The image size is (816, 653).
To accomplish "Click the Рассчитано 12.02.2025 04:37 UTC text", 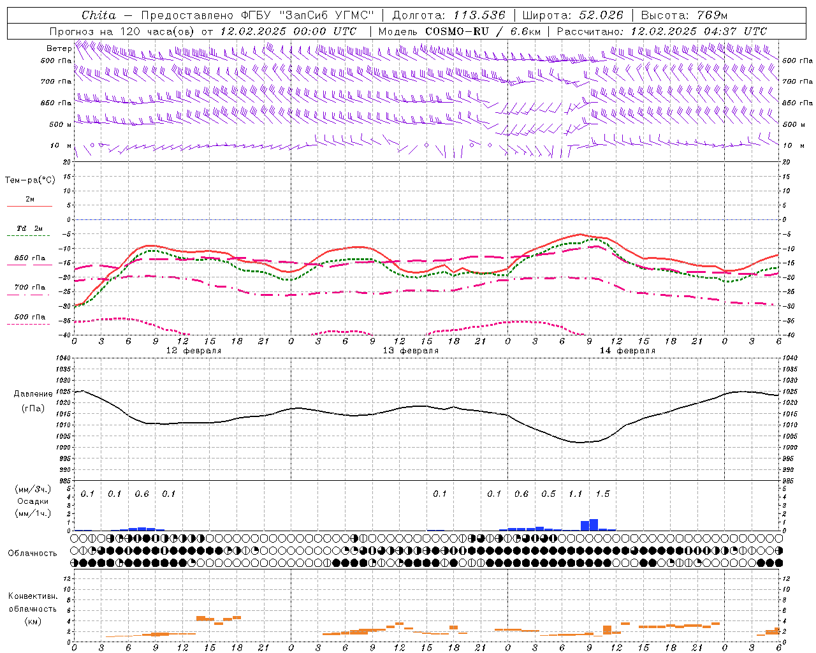I will (662, 31).
